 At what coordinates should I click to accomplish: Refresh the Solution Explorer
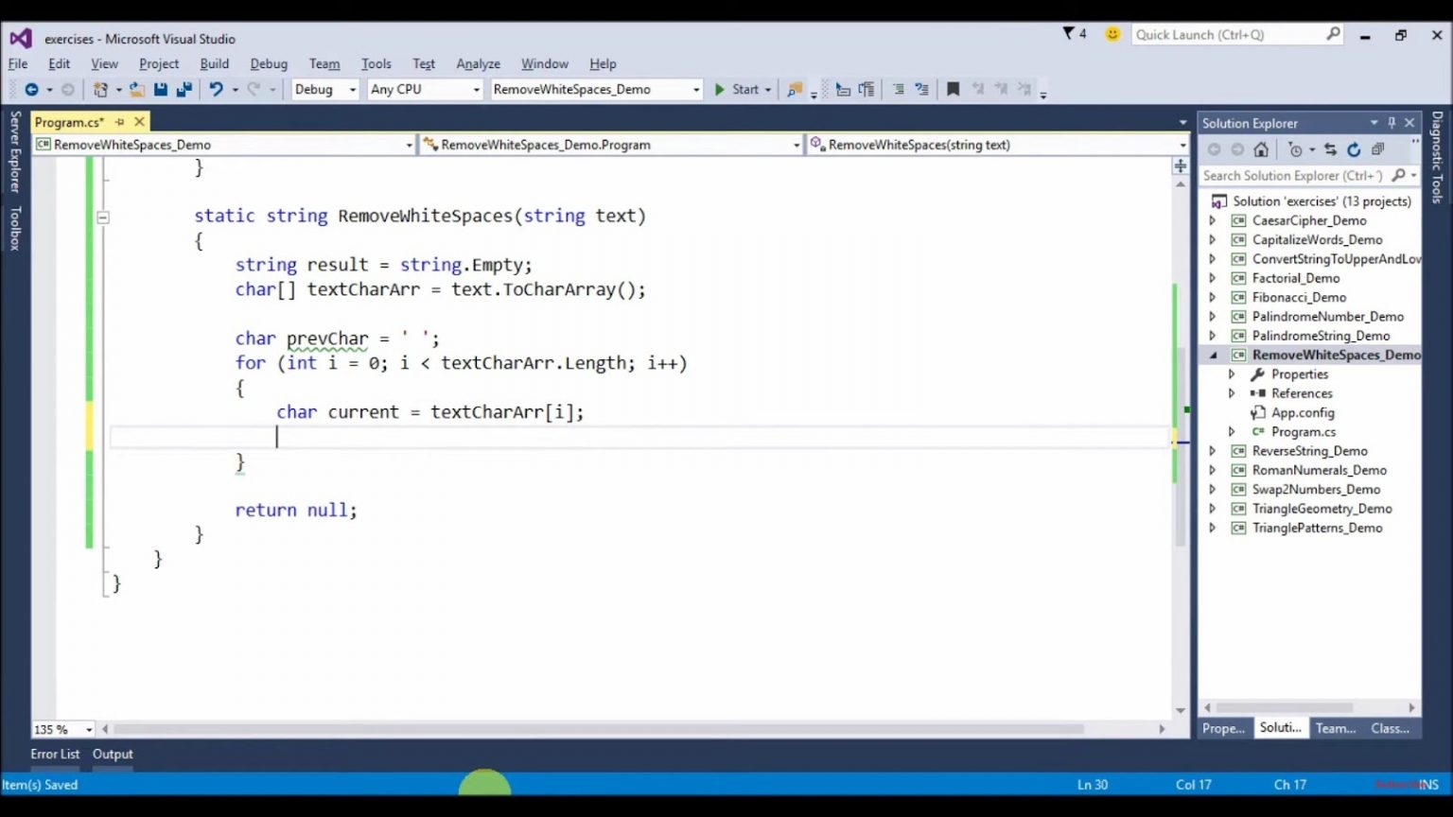pyautogui.click(x=1354, y=149)
